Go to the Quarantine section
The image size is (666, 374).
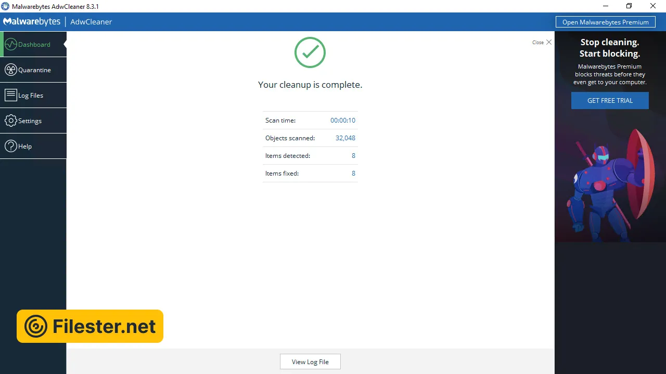[34, 70]
